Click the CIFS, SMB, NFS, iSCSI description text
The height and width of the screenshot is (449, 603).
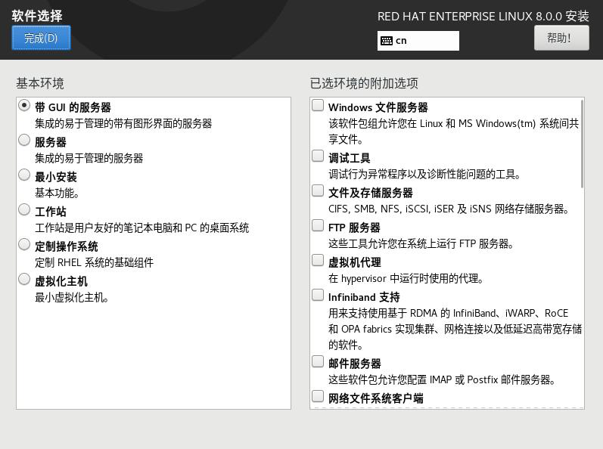pyautogui.click(x=449, y=209)
